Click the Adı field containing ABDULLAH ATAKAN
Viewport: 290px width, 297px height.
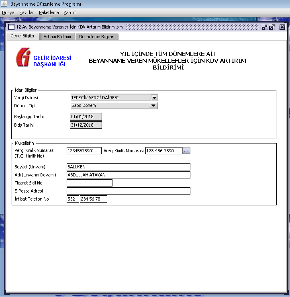tap(129, 175)
